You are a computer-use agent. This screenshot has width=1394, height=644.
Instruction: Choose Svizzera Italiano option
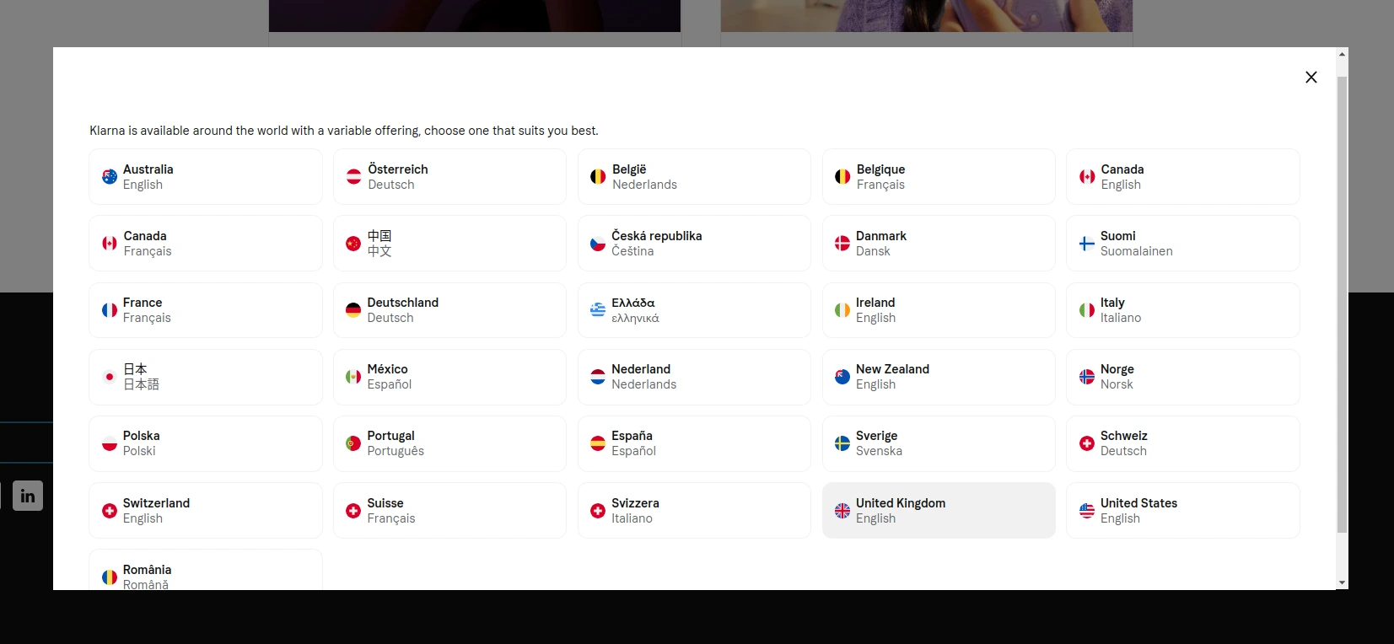tap(695, 511)
